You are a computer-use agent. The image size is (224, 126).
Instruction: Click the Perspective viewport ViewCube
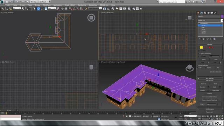[x=190, y=68]
